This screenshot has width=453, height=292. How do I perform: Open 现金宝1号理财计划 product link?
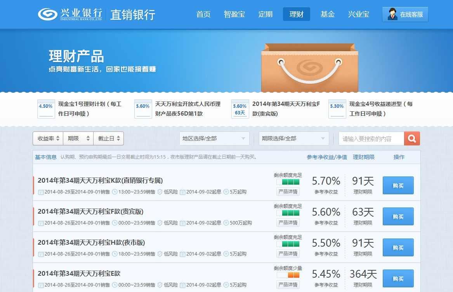(x=90, y=109)
